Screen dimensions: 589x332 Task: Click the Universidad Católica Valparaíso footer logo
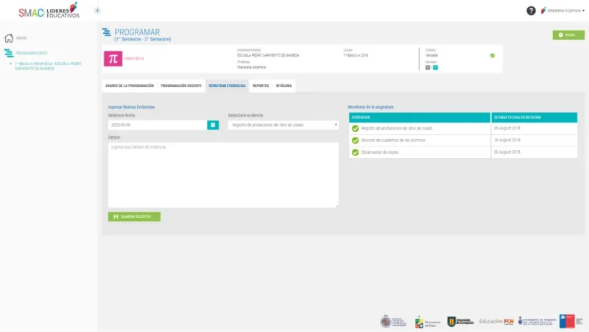click(393, 322)
